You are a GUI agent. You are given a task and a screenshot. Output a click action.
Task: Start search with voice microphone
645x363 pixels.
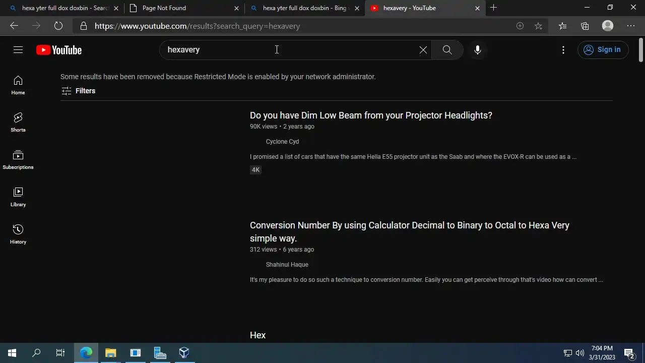pos(478,49)
